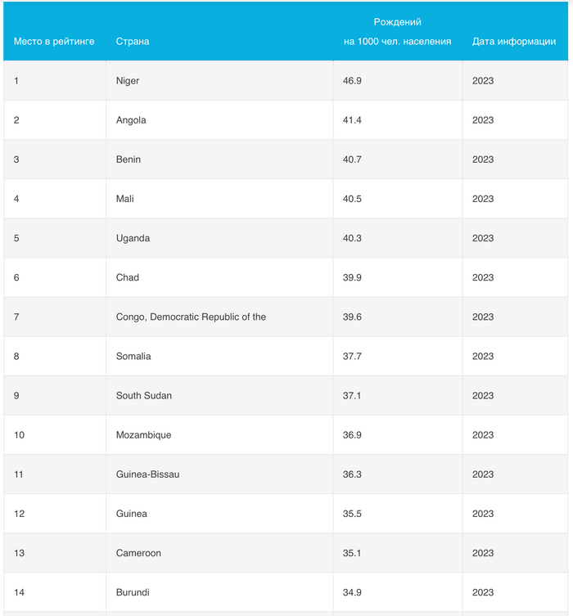Viewport: 573px width, 616px height.
Task: Select the rank number 12 cell
Action: (20, 514)
